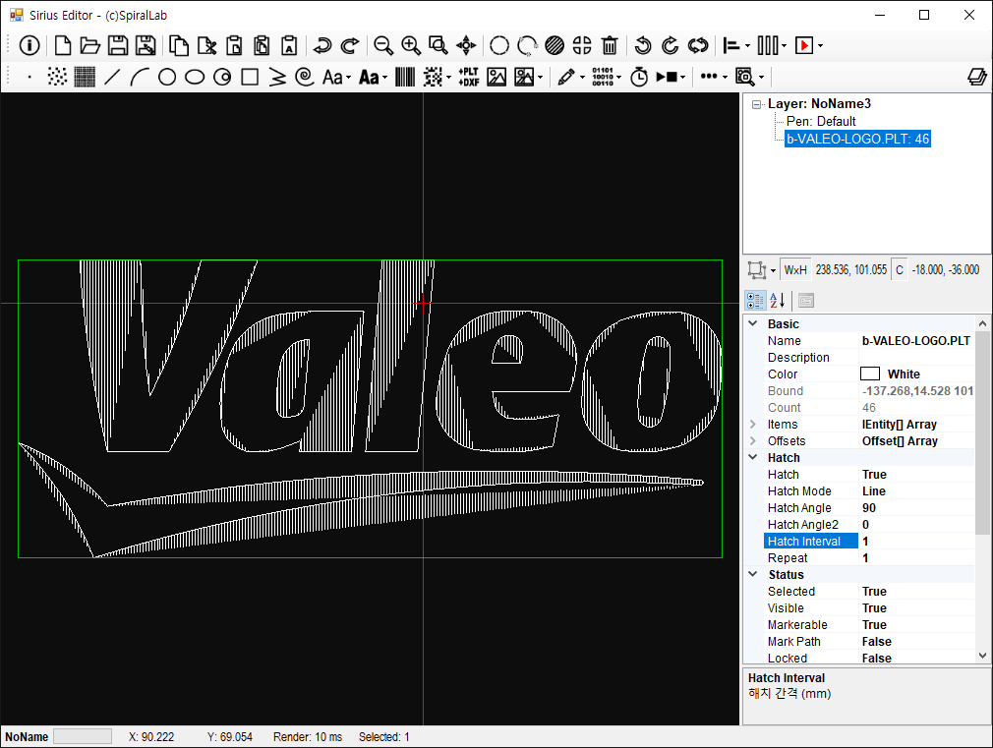Click the Redo arrow
This screenshot has height=748, width=993.
(350, 45)
